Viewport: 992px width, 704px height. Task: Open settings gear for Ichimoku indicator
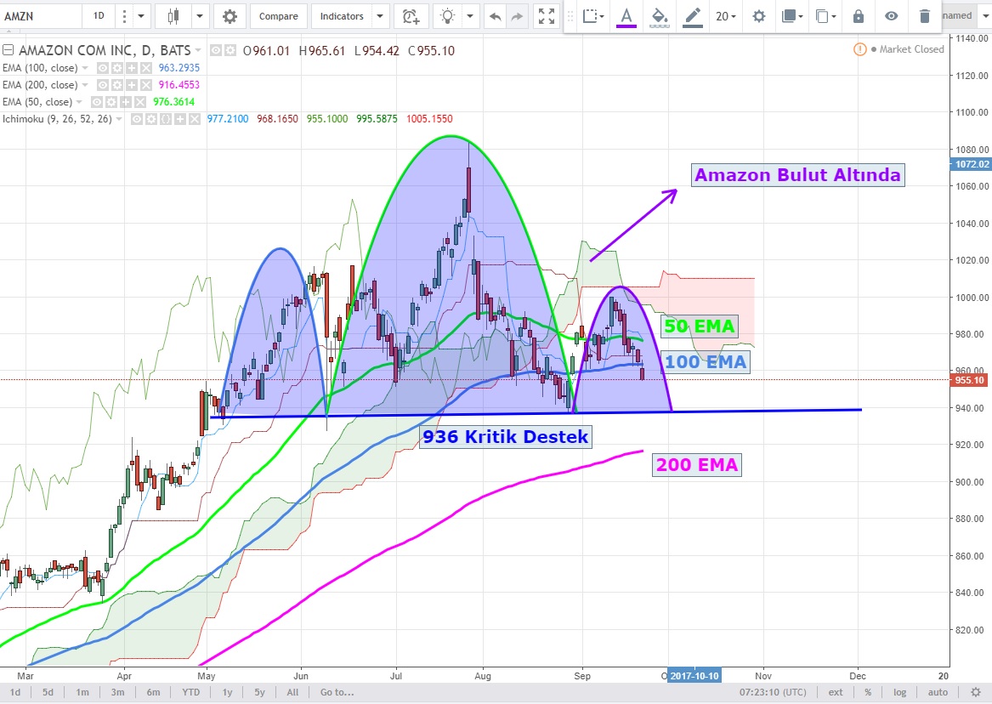151,119
